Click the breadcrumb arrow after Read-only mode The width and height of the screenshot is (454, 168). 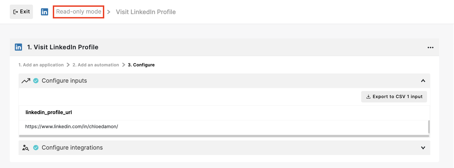click(x=109, y=12)
